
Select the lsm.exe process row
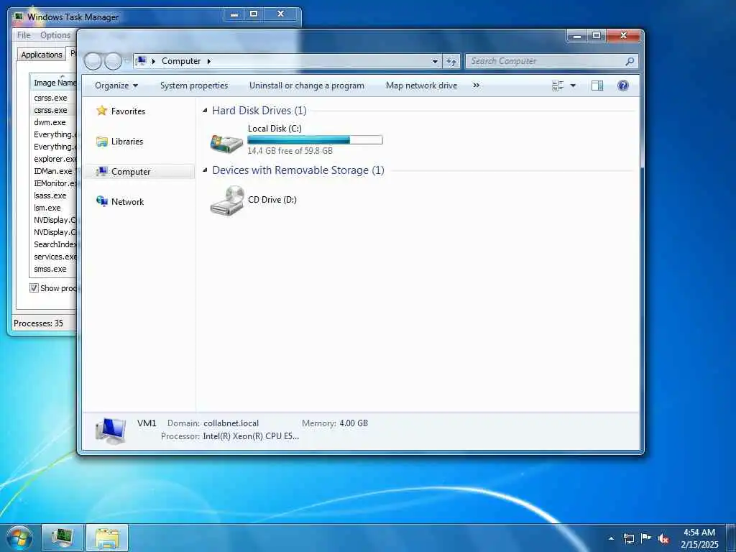tap(53, 208)
